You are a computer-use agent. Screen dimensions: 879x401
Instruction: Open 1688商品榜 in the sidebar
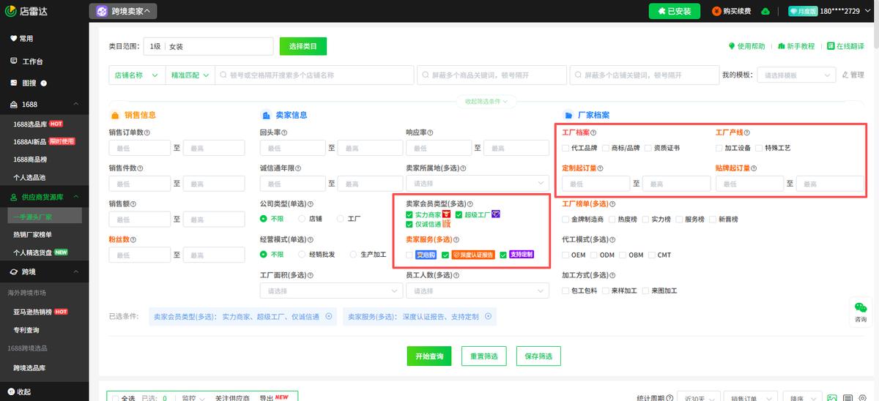31,159
